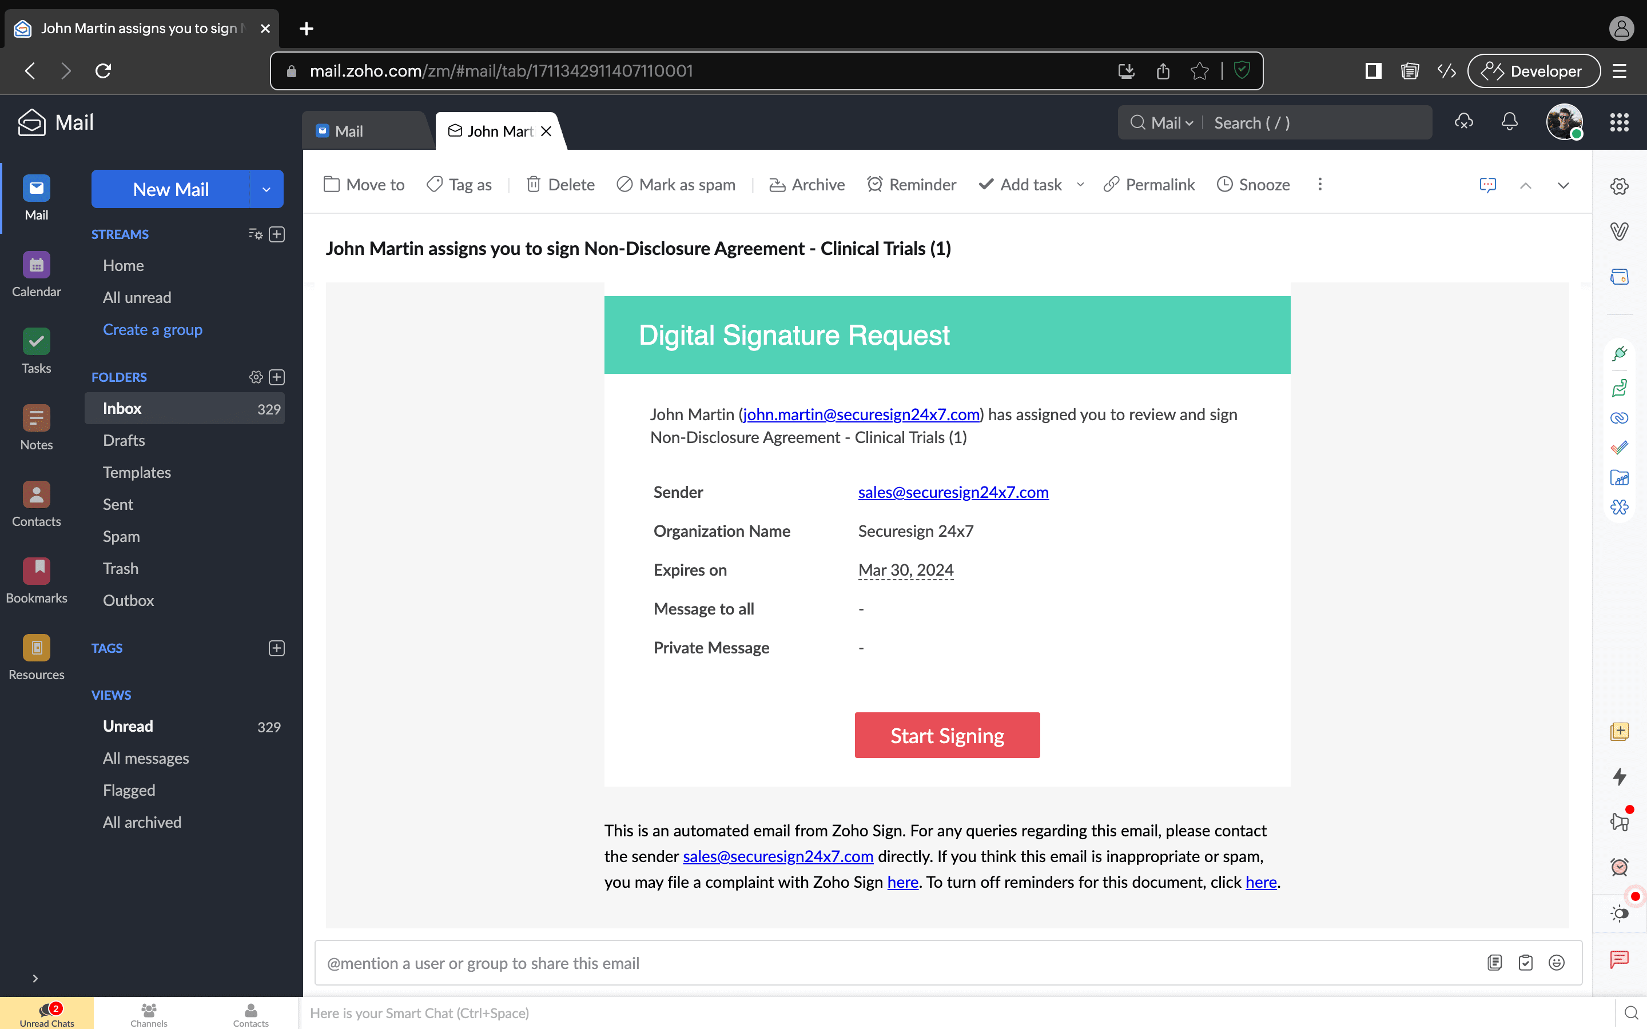
Task: Bookmark this page with star icon
Action: (x=1199, y=71)
